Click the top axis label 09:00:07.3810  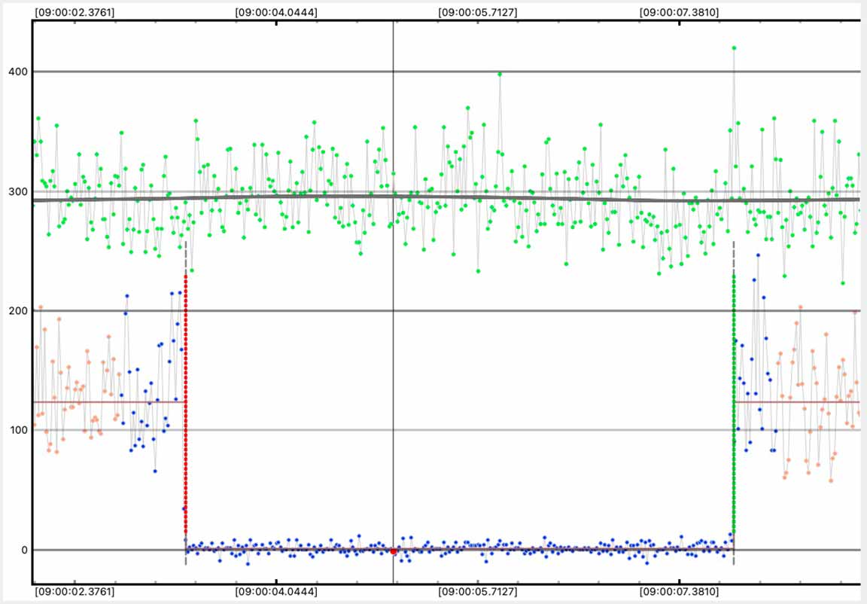click(679, 13)
